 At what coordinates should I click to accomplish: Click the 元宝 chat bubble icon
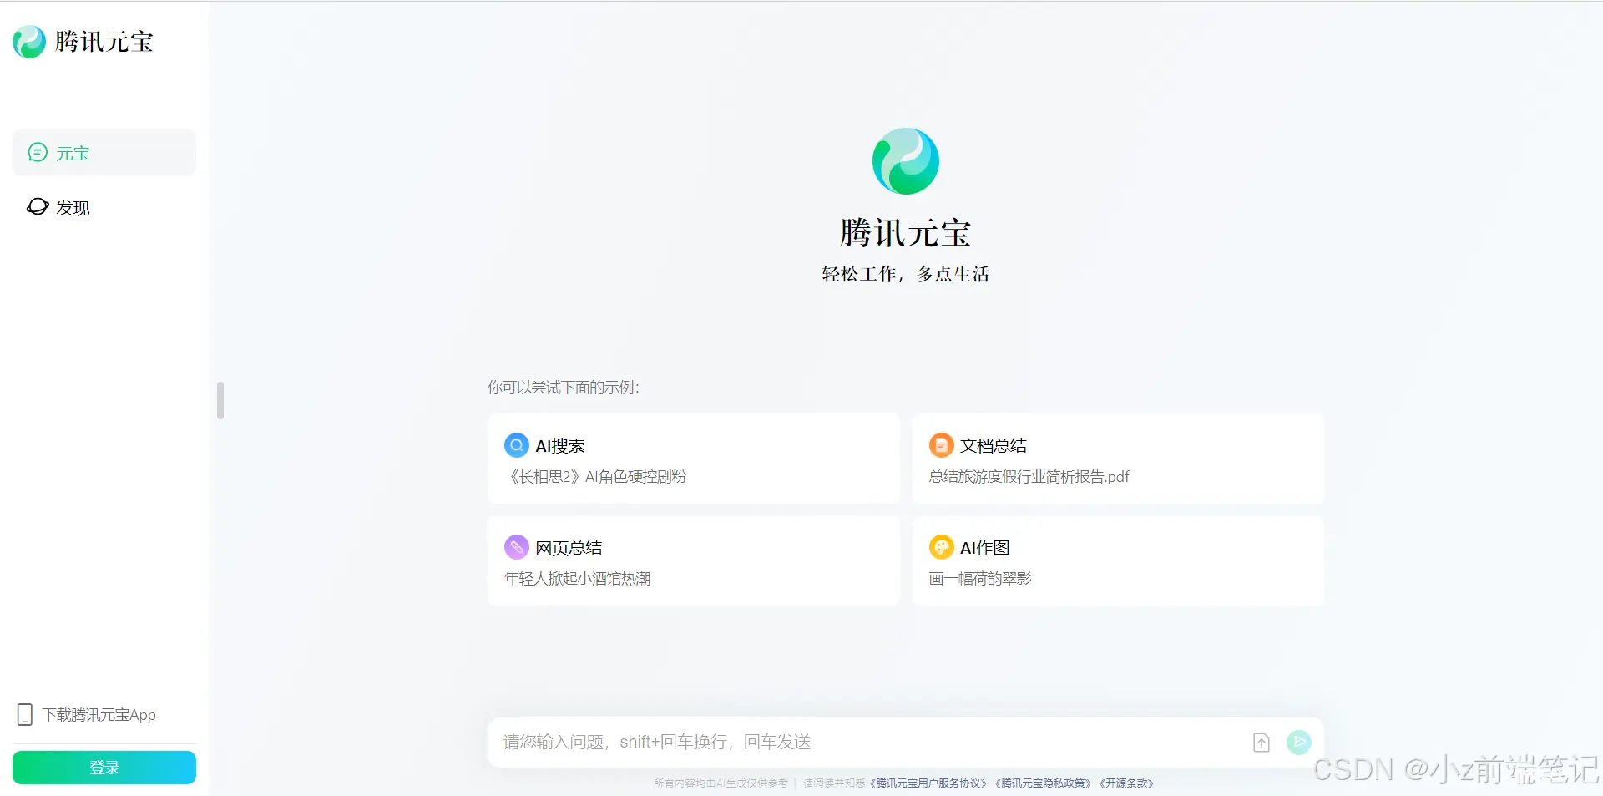click(x=38, y=152)
